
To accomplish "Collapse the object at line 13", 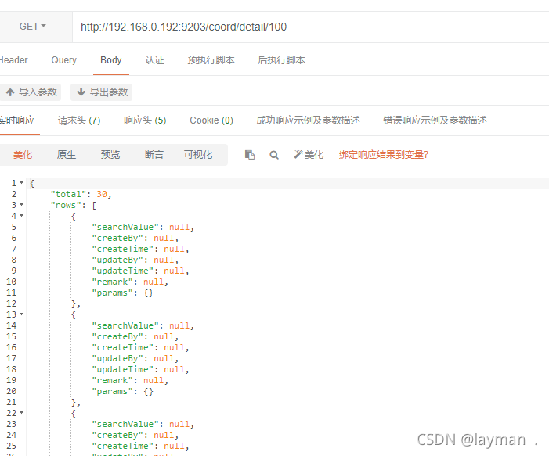I will point(22,314).
